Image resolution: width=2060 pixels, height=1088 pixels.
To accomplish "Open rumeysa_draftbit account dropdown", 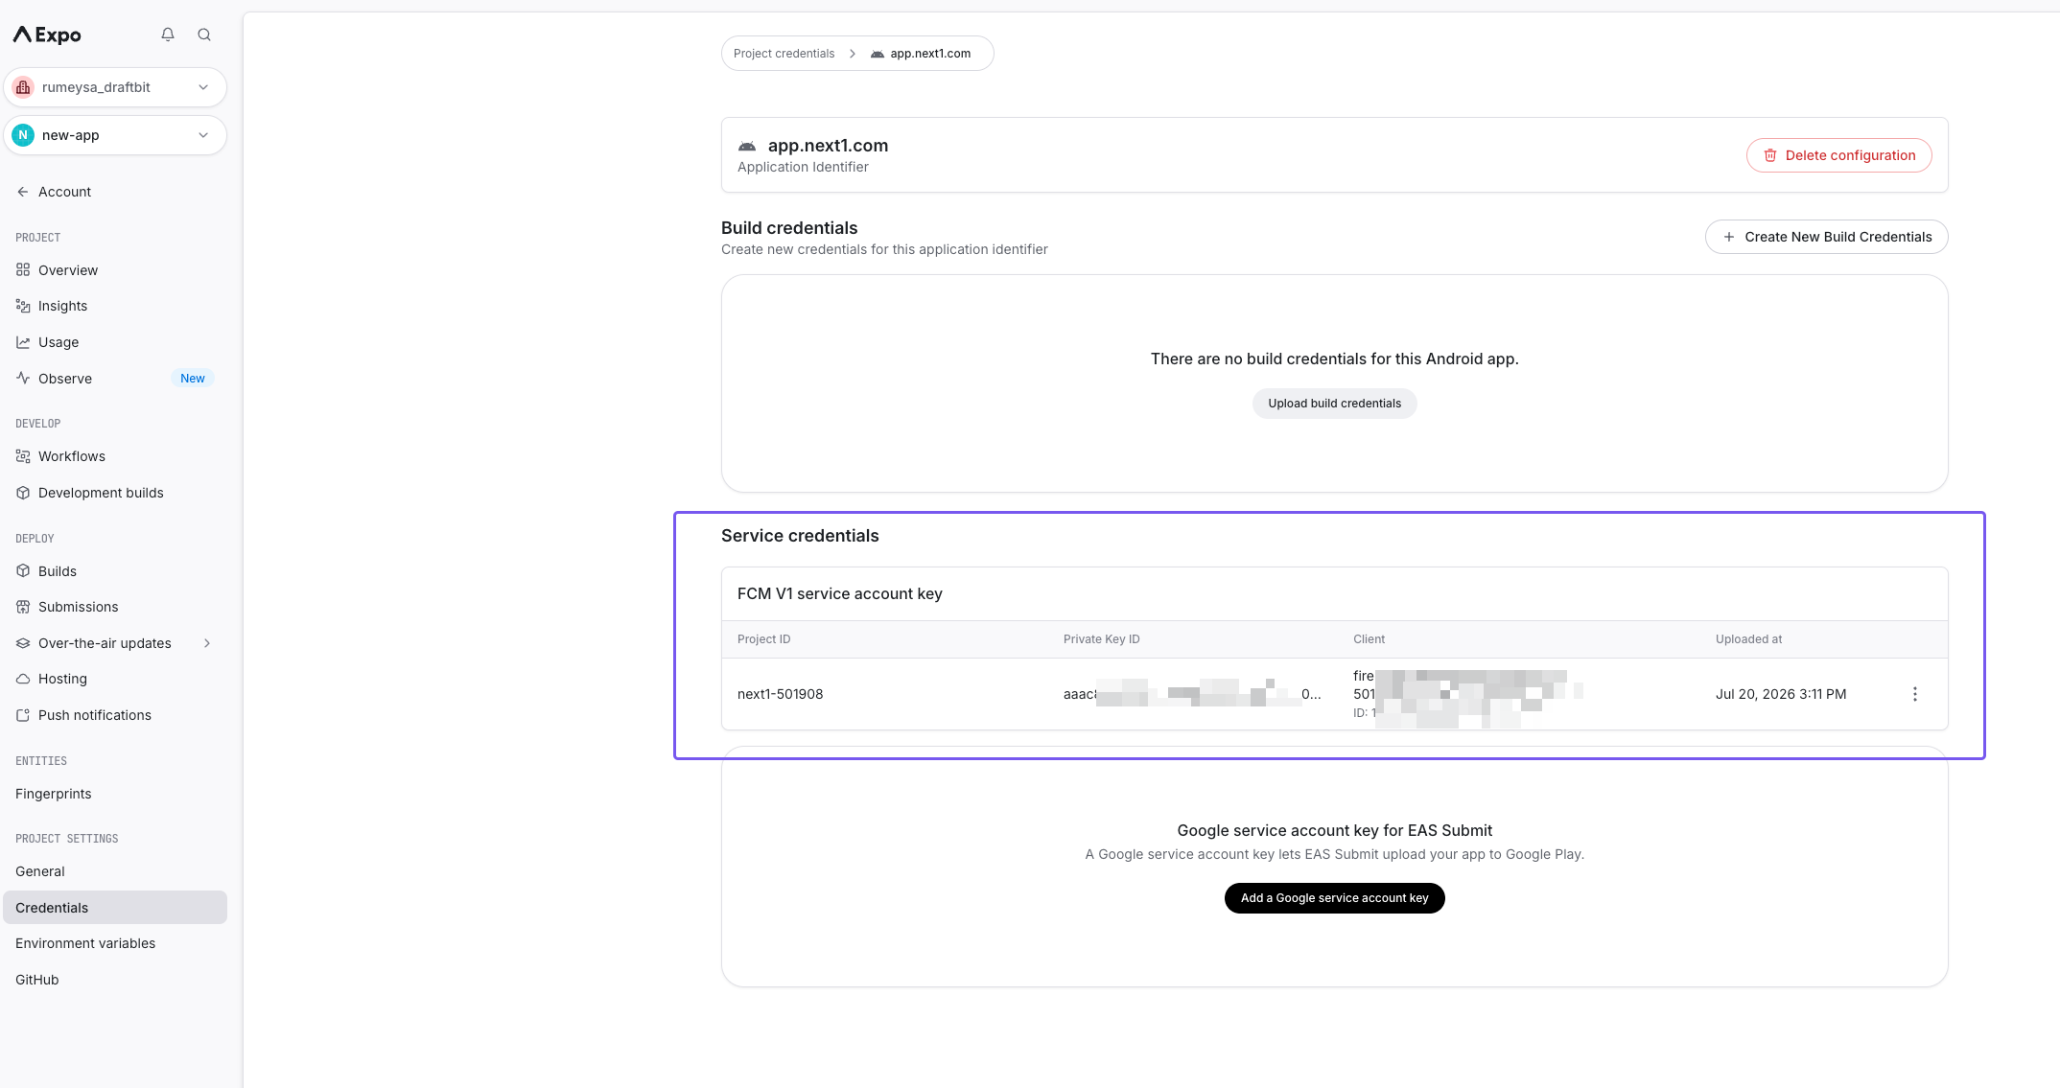I will click(115, 87).
